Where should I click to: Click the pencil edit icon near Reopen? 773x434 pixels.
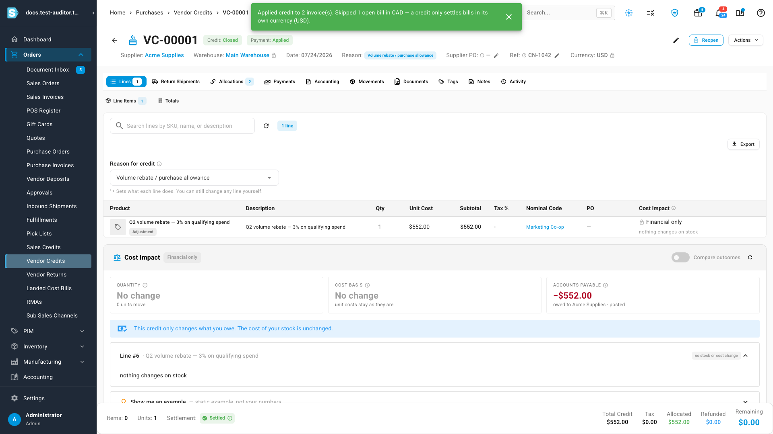[x=676, y=40]
